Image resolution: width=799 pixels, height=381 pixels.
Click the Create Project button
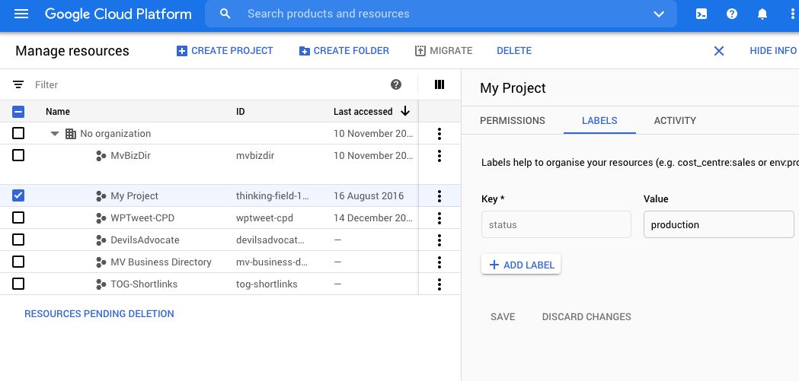tap(225, 51)
